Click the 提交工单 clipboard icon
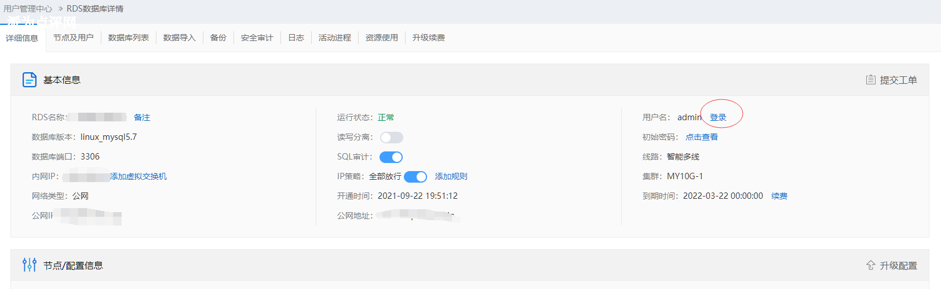This screenshot has height=289, width=941. 870,80
